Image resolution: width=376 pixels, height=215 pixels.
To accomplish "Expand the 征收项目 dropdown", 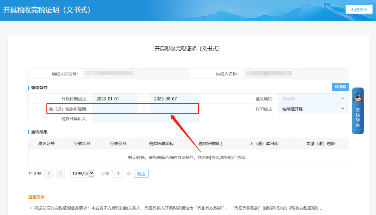I will click(x=313, y=99).
